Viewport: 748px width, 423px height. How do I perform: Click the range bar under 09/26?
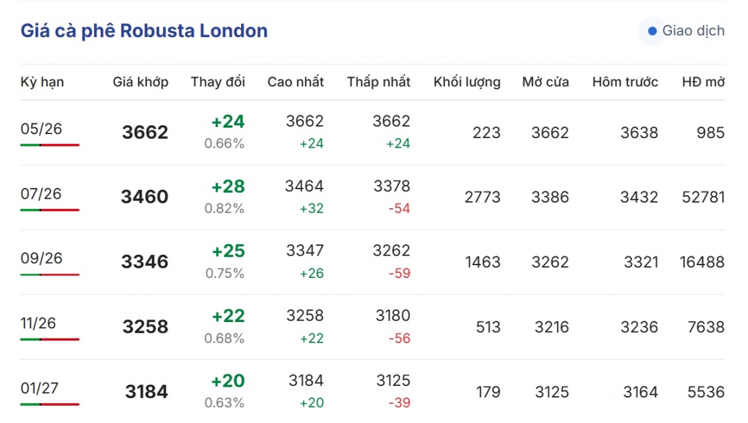point(50,275)
